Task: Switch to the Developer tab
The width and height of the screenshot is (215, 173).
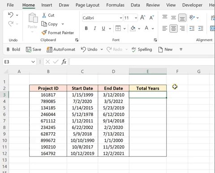Action: [192, 5]
